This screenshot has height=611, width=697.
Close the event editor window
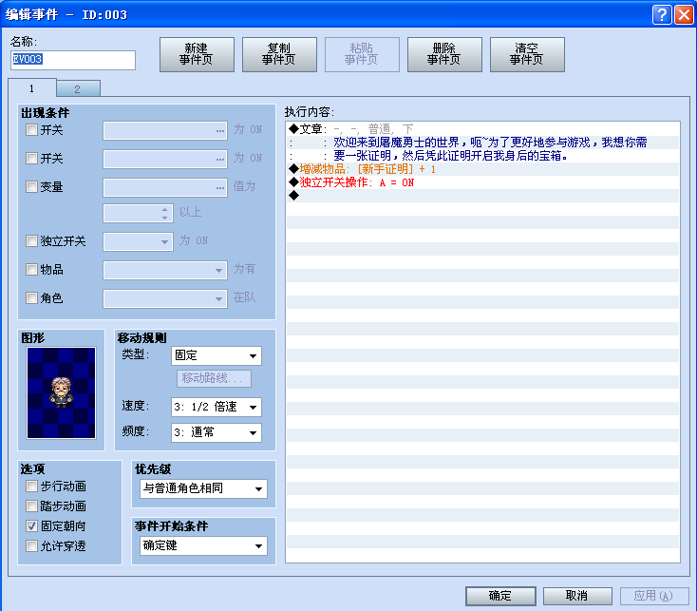684,14
